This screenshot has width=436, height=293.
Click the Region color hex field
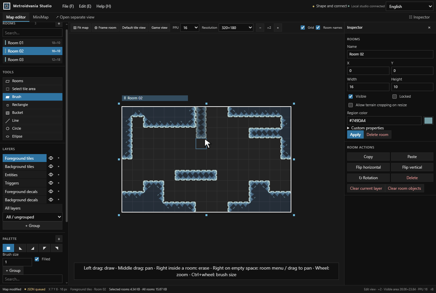pyautogui.click(x=384, y=120)
